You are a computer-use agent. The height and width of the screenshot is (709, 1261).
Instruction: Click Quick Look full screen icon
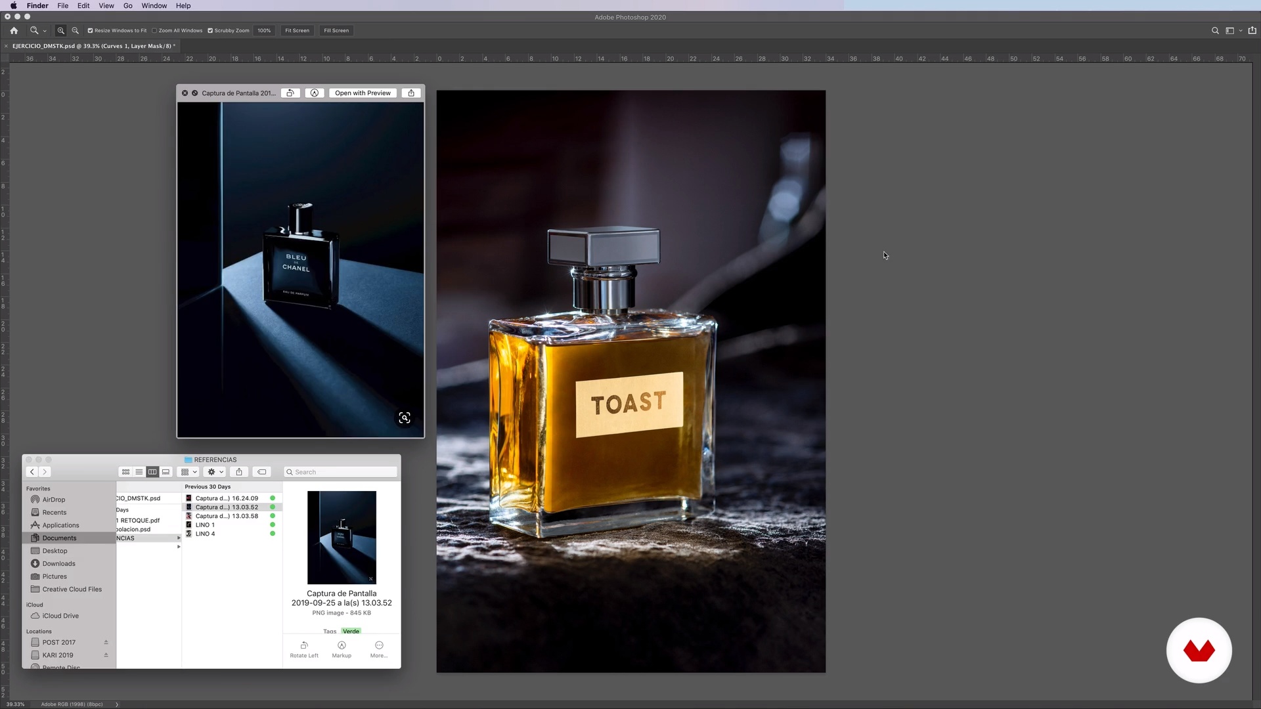pyautogui.click(x=194, y=93)
